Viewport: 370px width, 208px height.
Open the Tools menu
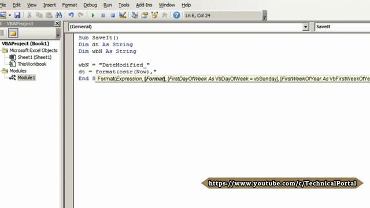[x=124, y=5]
